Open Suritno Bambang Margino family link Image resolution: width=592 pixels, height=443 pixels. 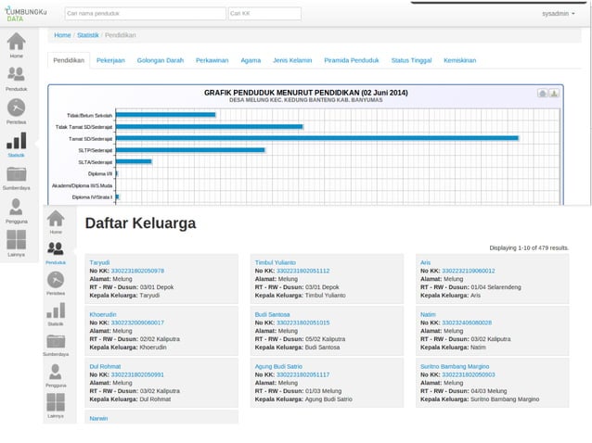[455, 366]
